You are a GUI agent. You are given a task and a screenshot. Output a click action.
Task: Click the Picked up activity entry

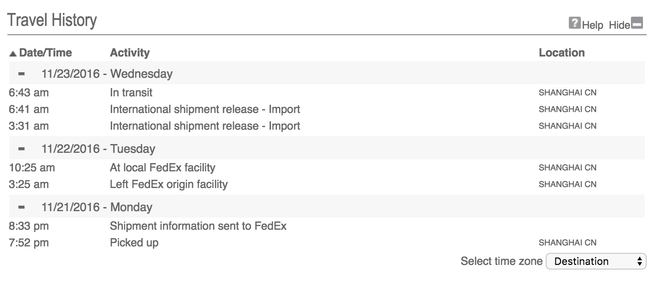(x=134, y=243)
